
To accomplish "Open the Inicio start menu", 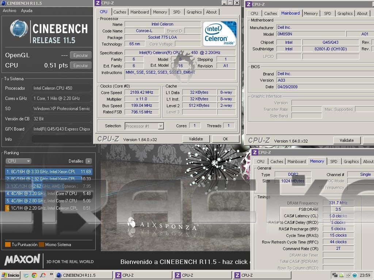I will [11, 275].
